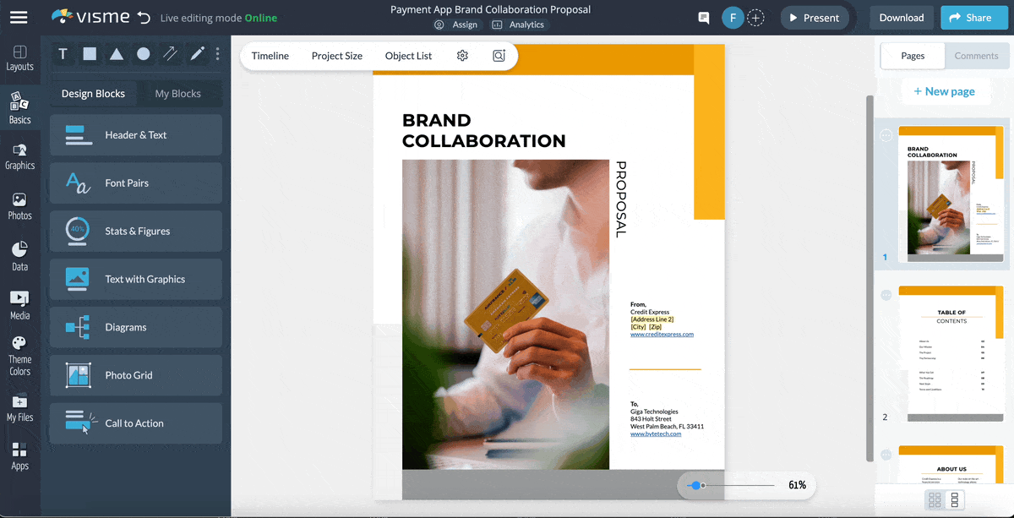
Task: Open the options menu on page 1 thumbnail
Action: pos(885,135)
